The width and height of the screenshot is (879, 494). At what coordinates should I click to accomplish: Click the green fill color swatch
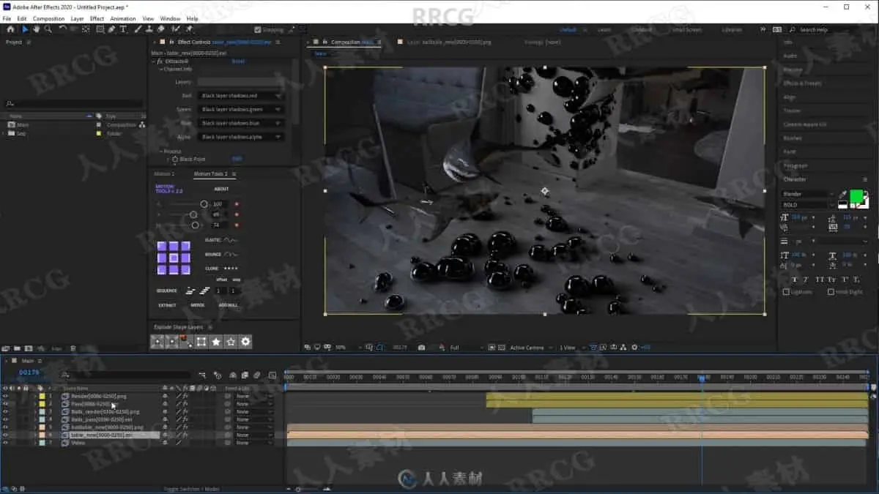point(856,195)
